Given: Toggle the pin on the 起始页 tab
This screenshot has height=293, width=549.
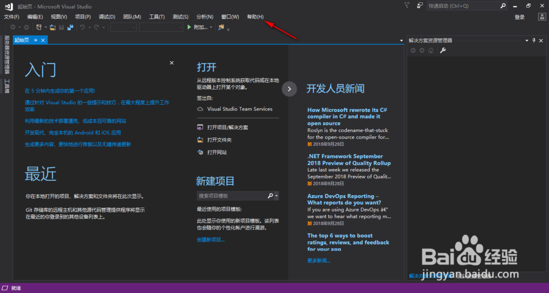Looking at the screenshot, I should click(36, 40).
